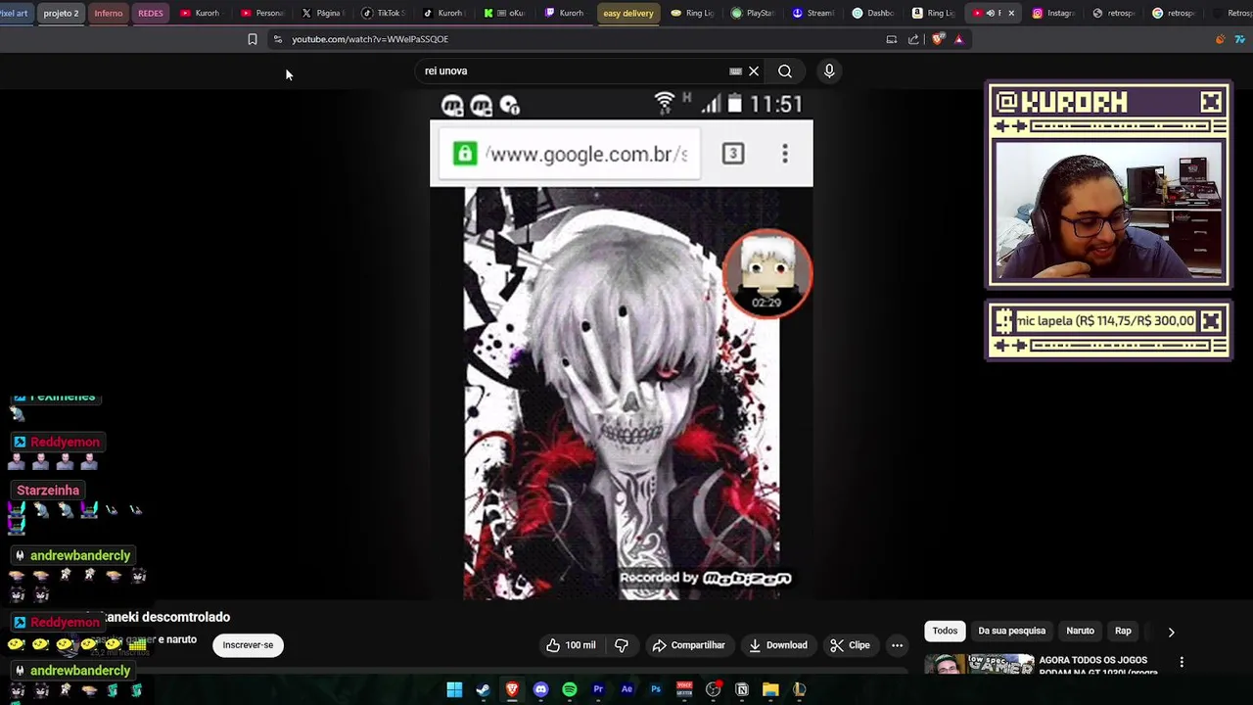Click the youtube.com address bar URL
Viewport: 1253px width, 705px height.
(x=370, y=39)
